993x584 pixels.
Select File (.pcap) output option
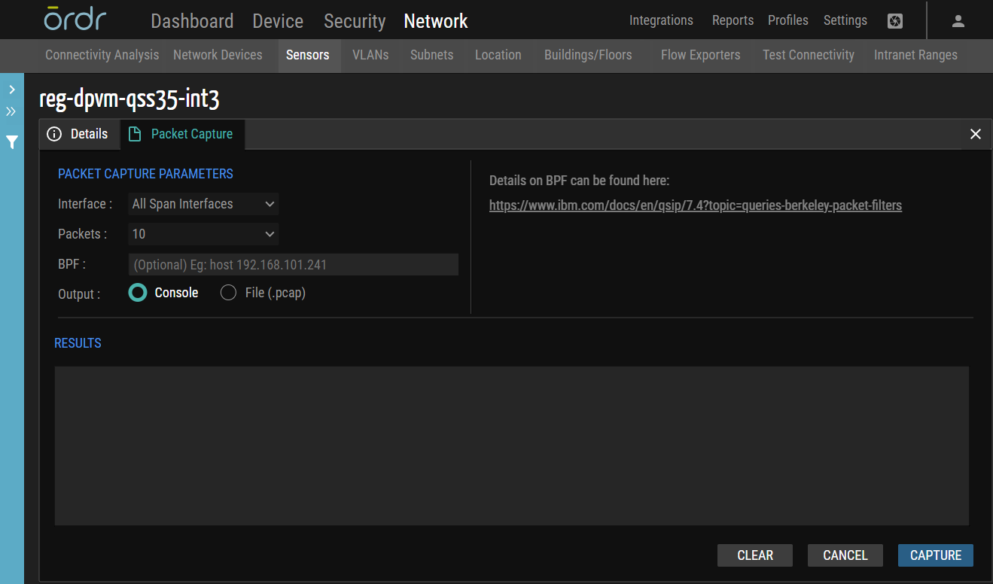[228, 292]
